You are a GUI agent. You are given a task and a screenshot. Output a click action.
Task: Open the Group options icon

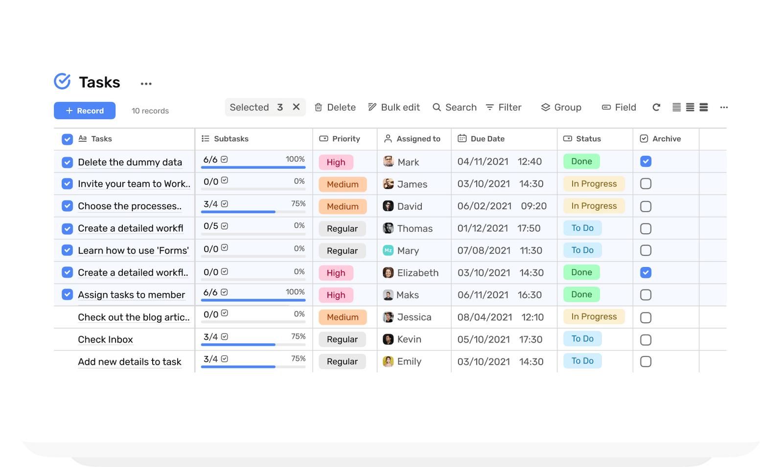click(x=545, y=107)
